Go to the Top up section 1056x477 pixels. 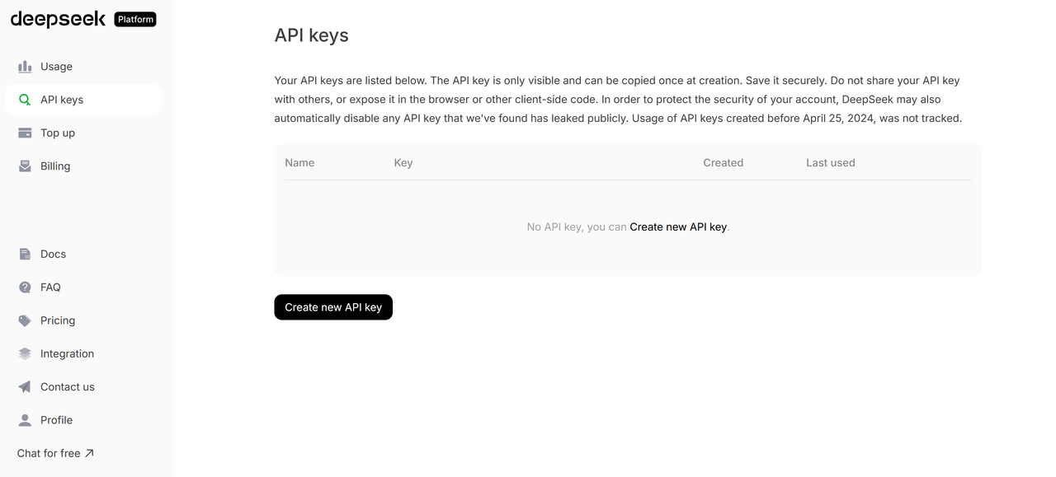click(58, 133)
